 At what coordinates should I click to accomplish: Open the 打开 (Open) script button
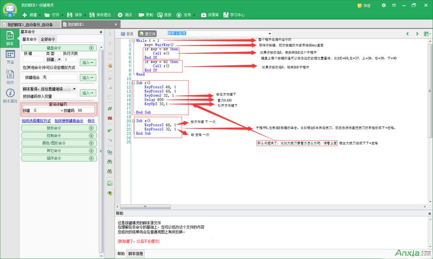coord(52,15)
